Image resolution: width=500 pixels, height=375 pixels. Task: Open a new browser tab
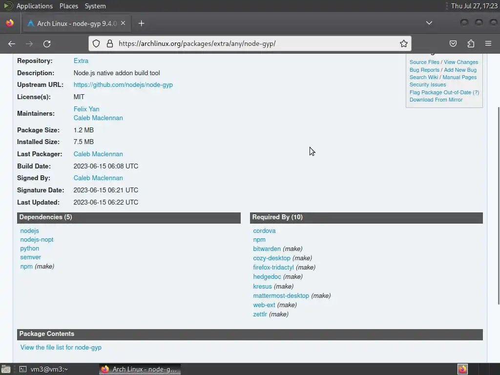pos(141,23)
